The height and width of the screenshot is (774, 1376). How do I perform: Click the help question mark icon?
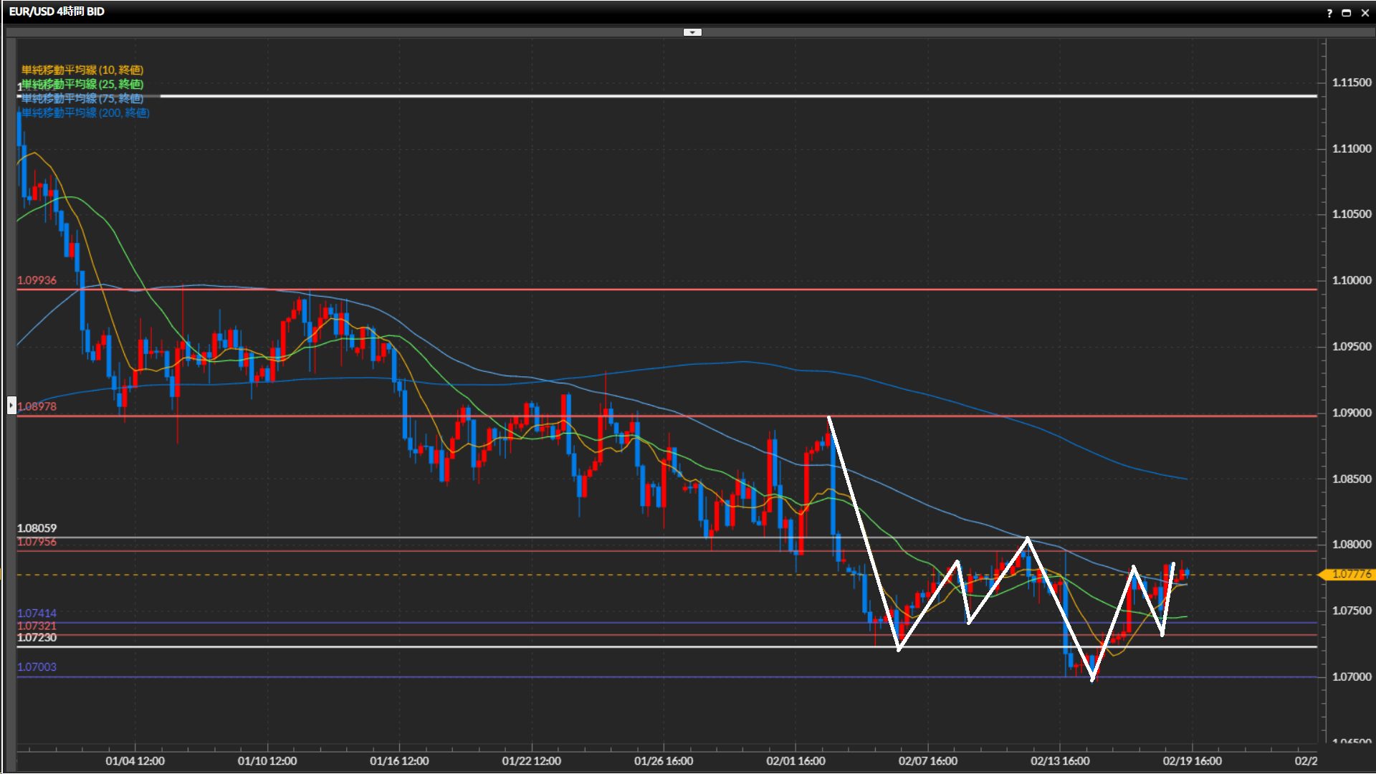pyautogui.click(x=1329, y=13)
